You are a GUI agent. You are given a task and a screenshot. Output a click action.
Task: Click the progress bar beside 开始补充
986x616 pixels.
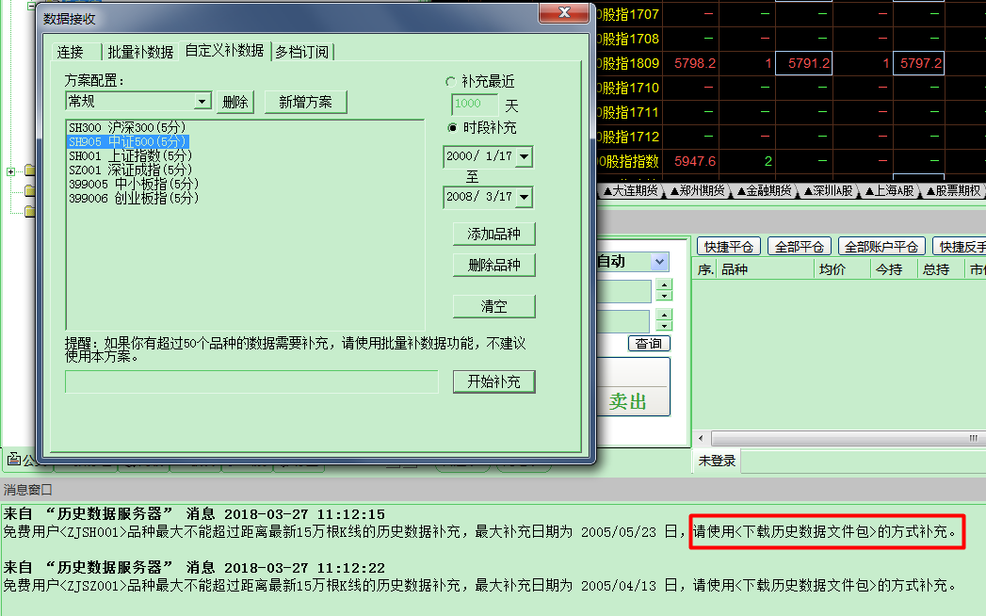(x=251, y=381)
